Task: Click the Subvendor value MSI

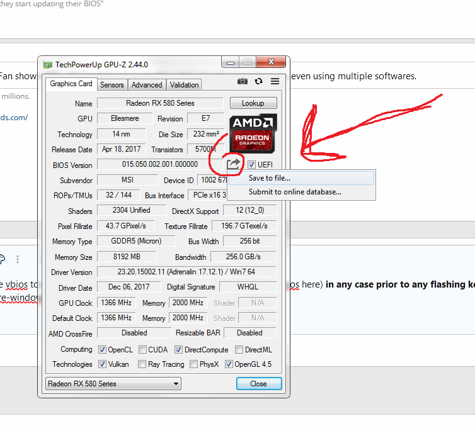Action: click(x=127, y=180)
